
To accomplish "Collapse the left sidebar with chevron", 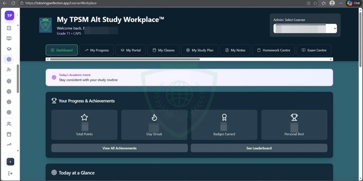I will (x=18, y=15).
